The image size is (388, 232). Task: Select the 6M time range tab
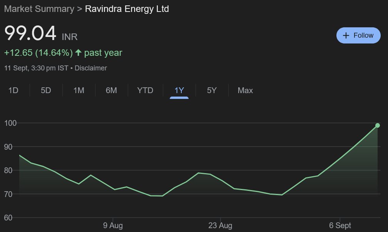111,90
